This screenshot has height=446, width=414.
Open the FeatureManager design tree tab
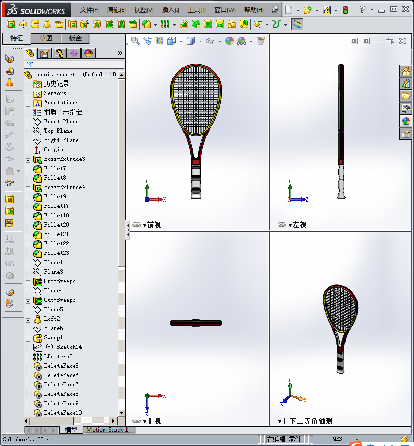click(30, 53)
